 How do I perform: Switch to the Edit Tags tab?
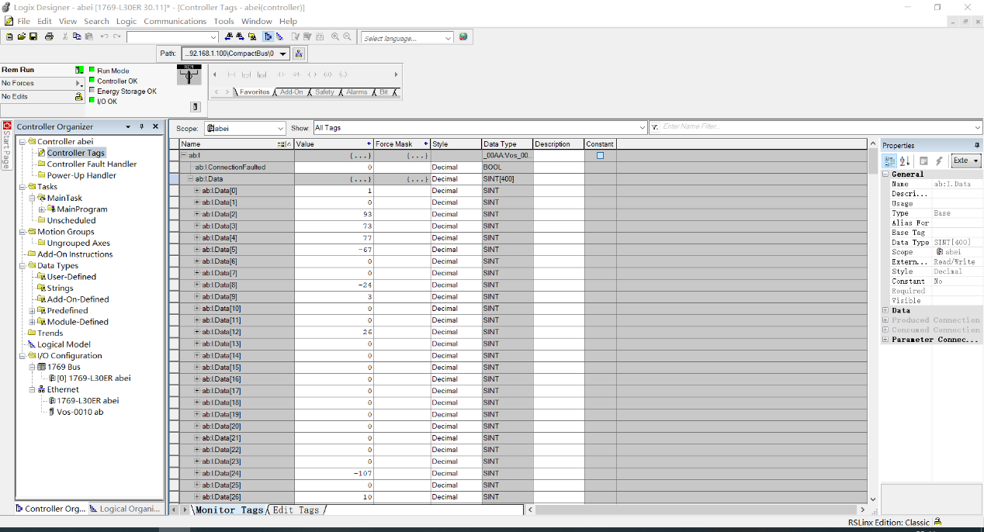click(296, 510)
